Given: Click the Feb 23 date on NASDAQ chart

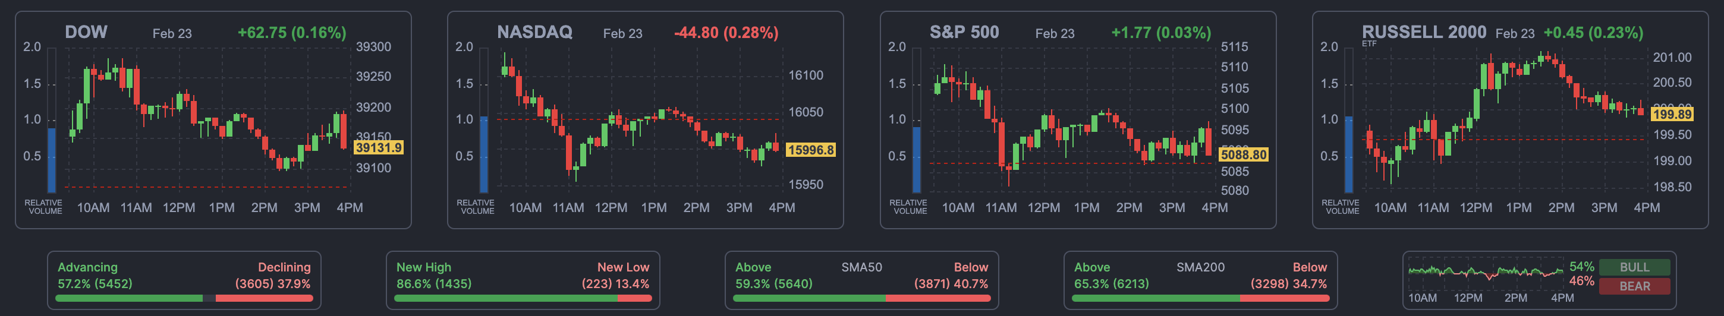Looking at the screenshot, I should tap(622, 33).
